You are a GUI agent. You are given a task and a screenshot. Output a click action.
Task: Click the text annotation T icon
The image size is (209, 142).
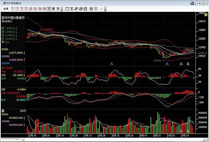pos(72,9)
